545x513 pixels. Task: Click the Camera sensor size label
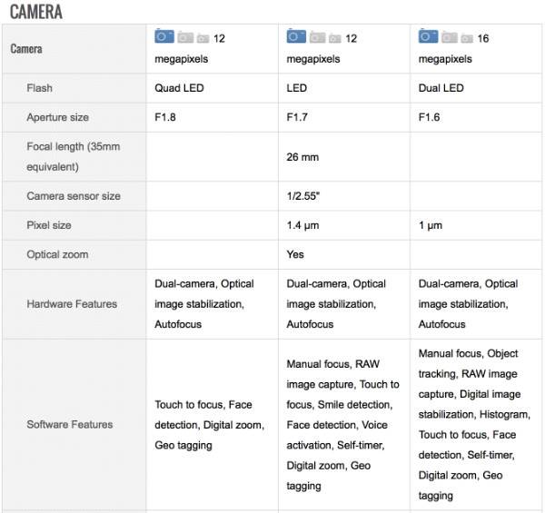[74, 196]
